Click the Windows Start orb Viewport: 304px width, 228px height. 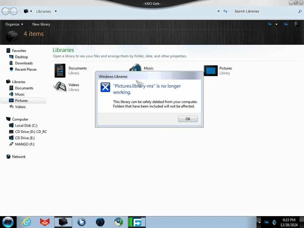(x=8, y=222)
